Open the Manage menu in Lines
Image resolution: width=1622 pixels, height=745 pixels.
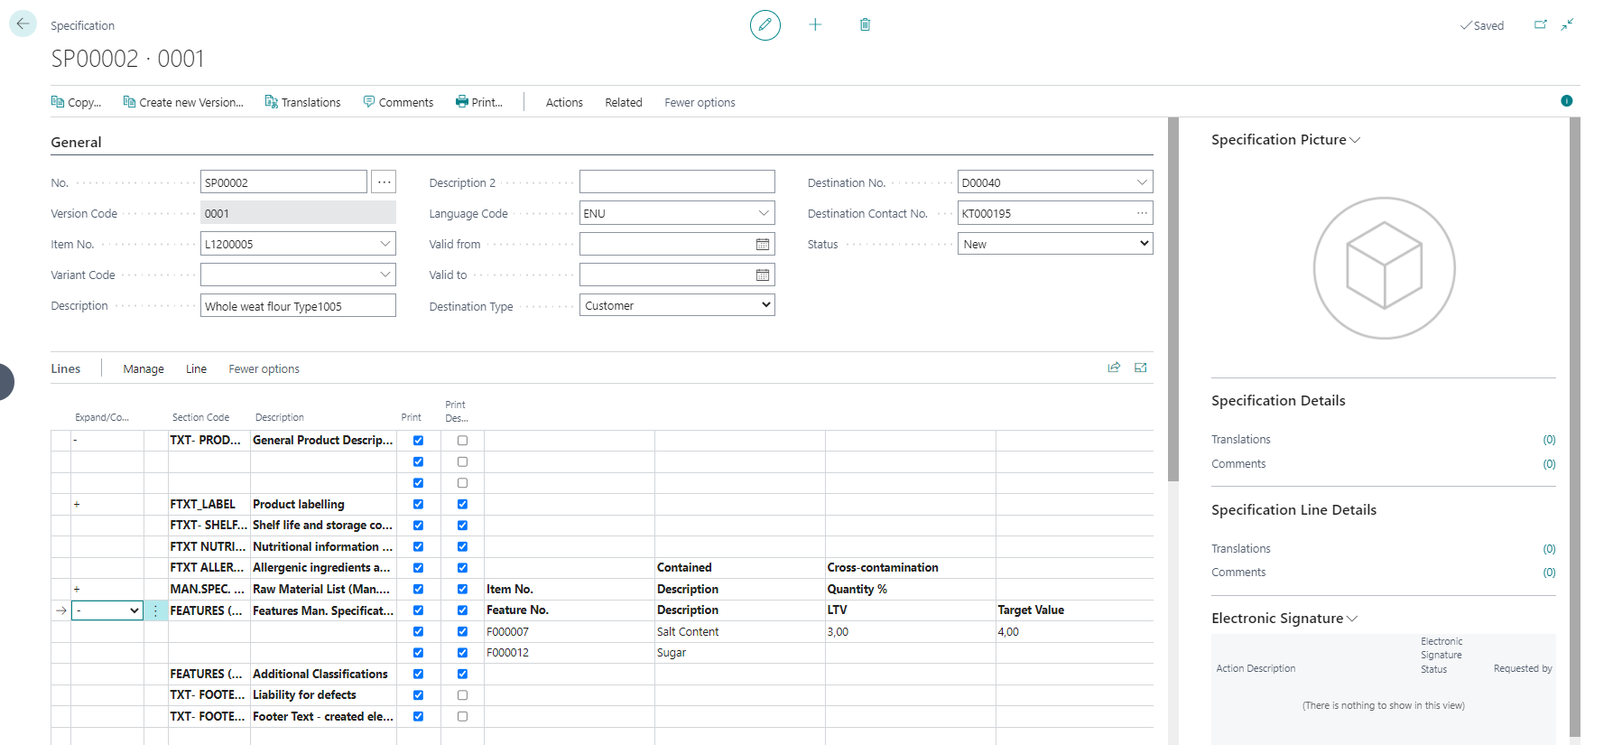pyautogui.click(x=144, y=368)
